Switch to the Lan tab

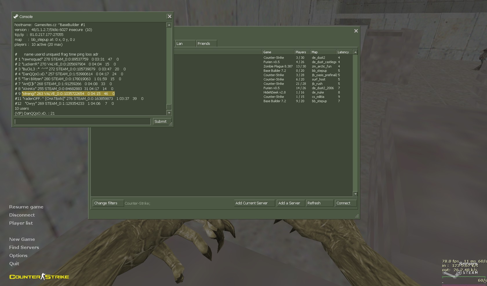point(185,43)
